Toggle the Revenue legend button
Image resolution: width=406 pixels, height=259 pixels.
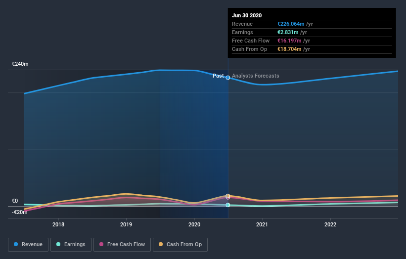click(x=28, y=245)
